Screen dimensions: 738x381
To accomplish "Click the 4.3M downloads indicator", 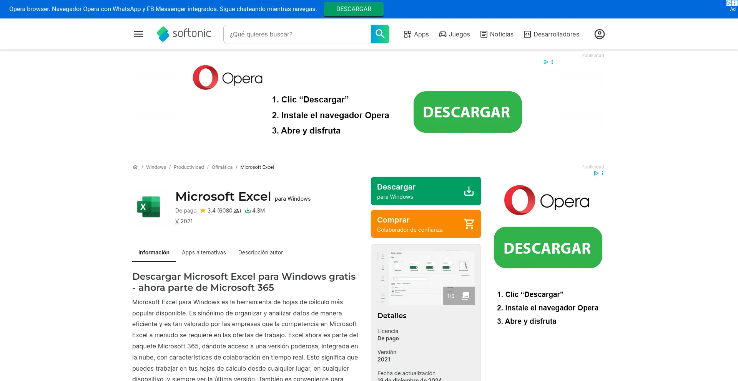I will (255, 211).
